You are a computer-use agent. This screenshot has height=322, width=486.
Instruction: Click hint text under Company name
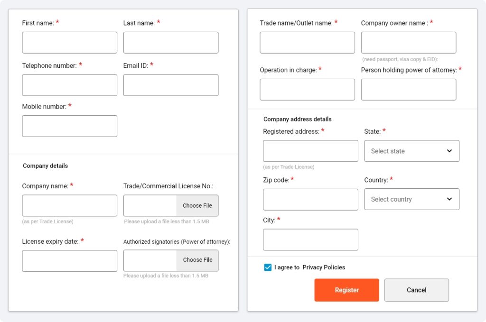pyautogui.click(x=48, y=221)
